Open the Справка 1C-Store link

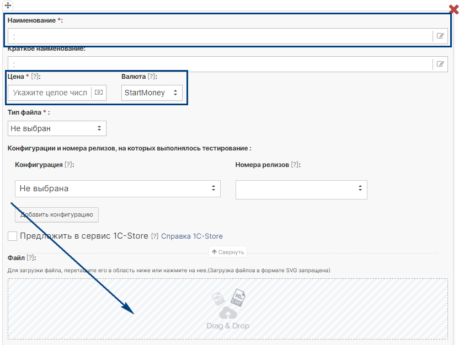click(192, 236)
